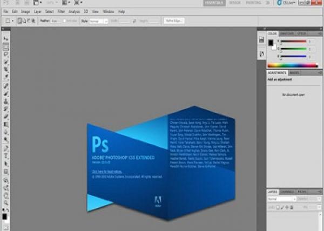Open the Opacity slider arrow in Layers
This screenshot has height=231, width=324.
pyautogui.click(x=320, y=199)
